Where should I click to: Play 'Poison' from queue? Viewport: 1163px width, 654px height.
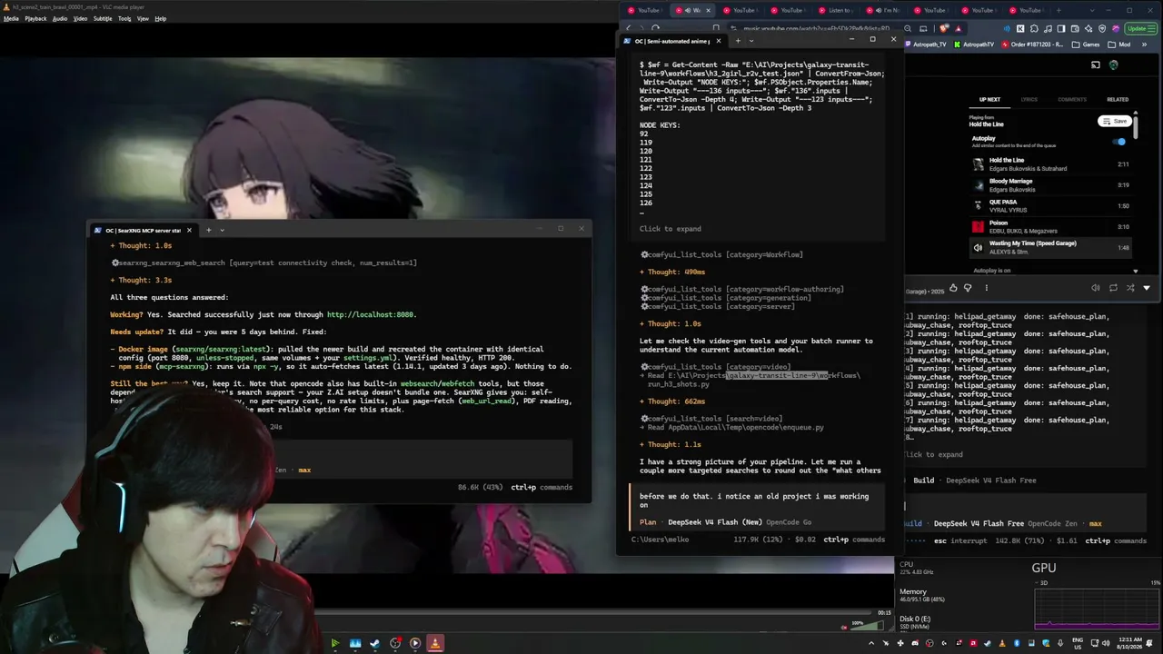click(1049, 227)
